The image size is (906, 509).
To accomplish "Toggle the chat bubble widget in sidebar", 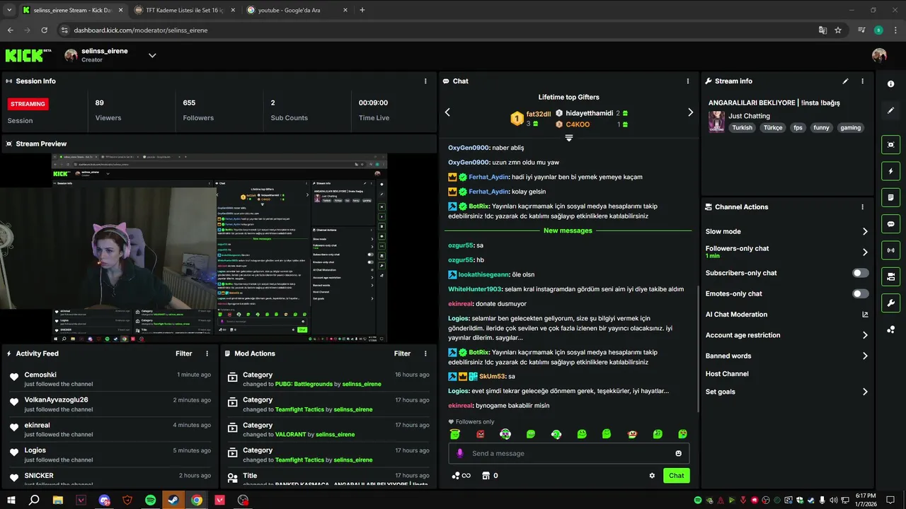I will [x=890, y=224].
